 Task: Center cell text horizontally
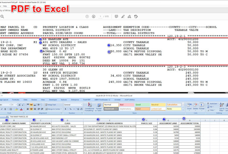(x=31, y=109)
